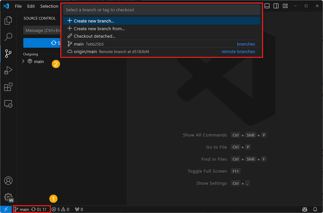323x213 pixels.
Task: Expand main under the Outgoing section
Action: pos(23,61)
